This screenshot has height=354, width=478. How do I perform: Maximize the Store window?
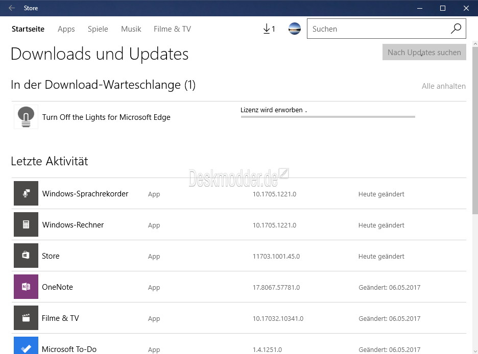click(443, 8)
